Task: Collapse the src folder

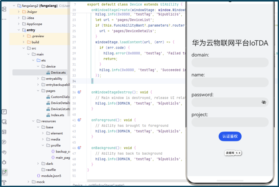Action: (x=24, y=48)
